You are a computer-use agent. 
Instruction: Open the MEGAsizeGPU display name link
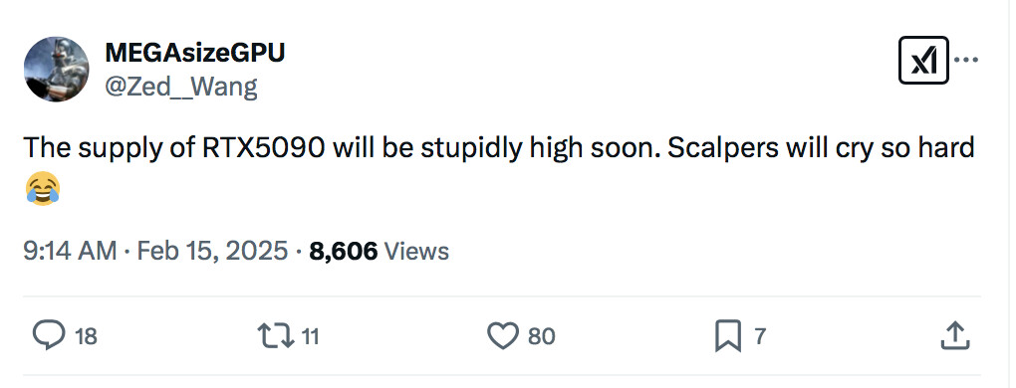tap(194, 53)
